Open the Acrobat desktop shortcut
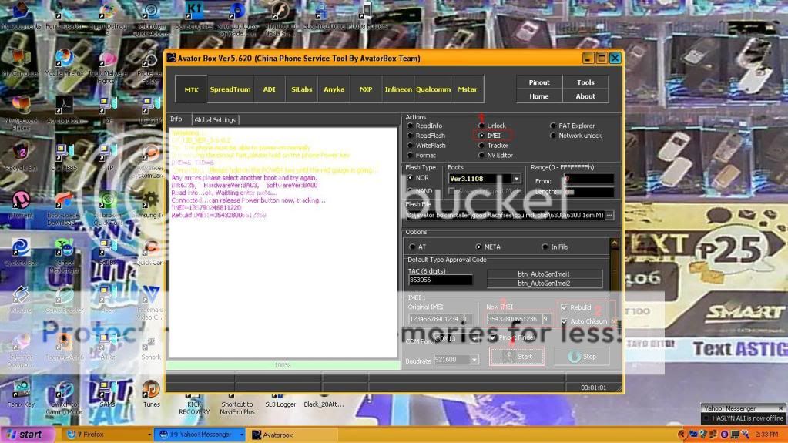The image size is (788, 443). [64, 107]
